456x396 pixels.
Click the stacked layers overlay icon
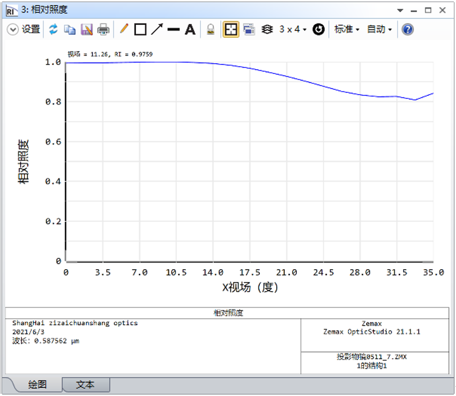[267, 29]
